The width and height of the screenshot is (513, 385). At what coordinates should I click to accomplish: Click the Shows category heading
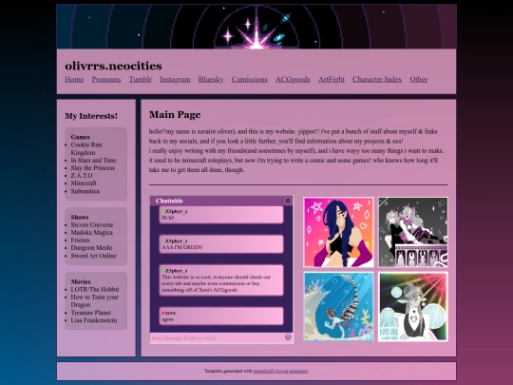pos(80,217)
